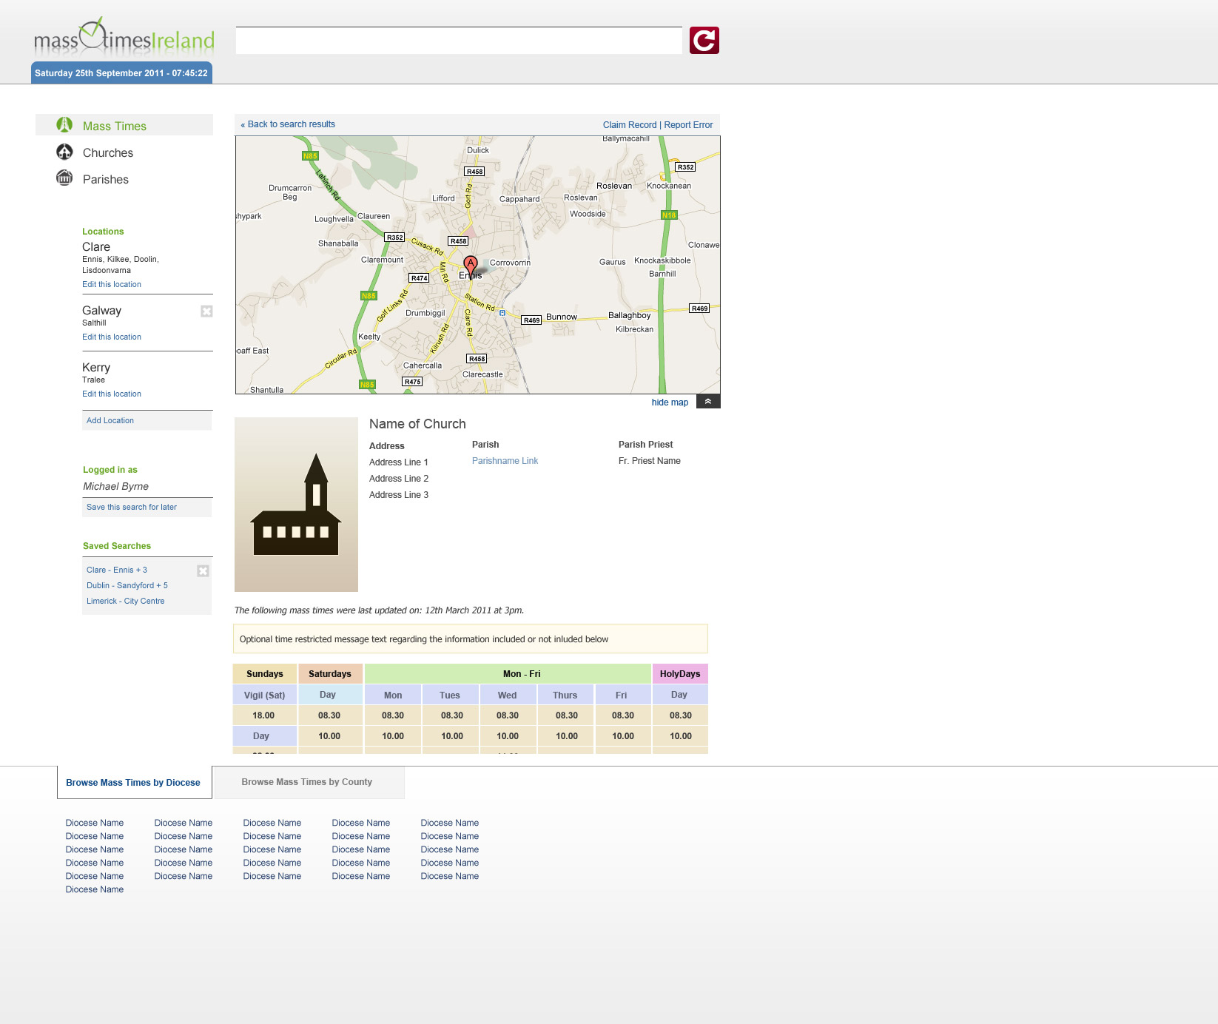Click the church placeholder image
1218x1024 pixels.
tap(296, 505)
